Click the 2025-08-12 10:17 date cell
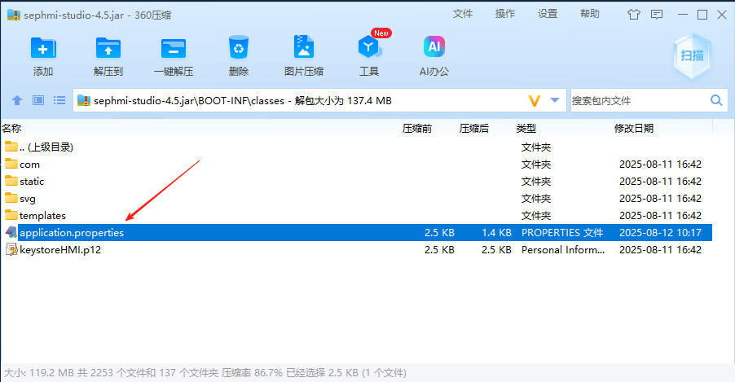Screen dimensions: 735x382 click(660, 232)
